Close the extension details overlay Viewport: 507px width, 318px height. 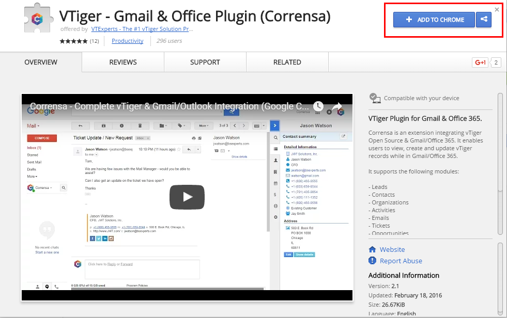click(497, 10)
